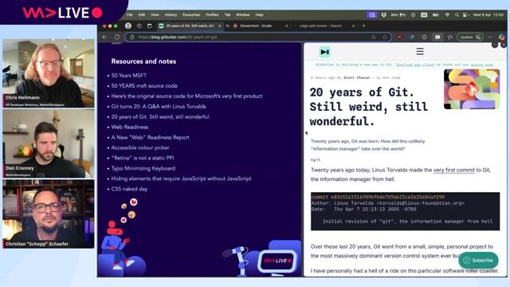Open the History menu
The width and height of the screenshot is (510, 287).
point(171,15)
